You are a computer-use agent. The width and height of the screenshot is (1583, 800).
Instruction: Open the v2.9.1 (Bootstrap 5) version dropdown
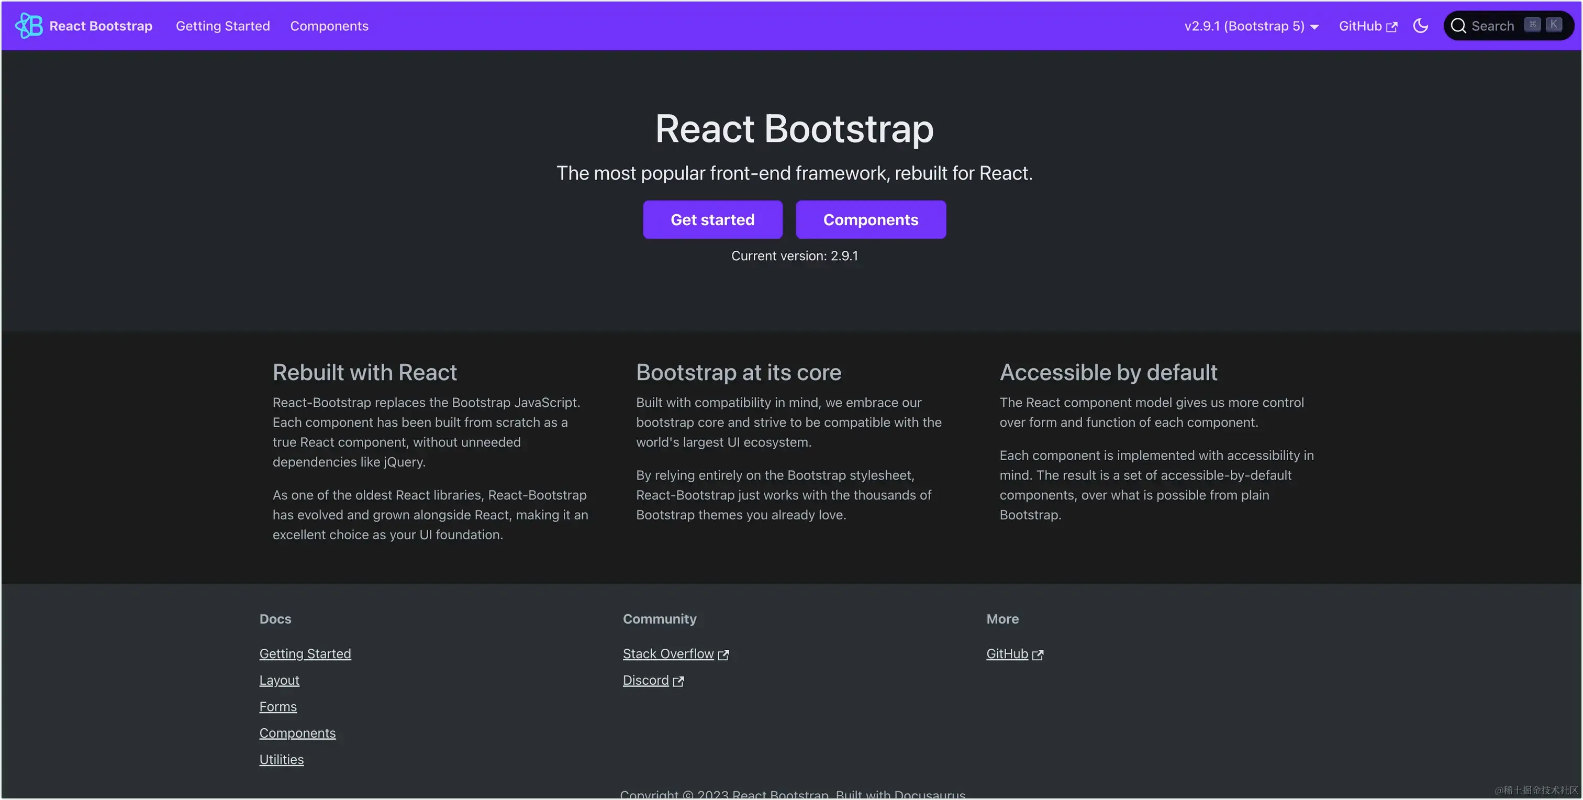(x=1251, y=26)
